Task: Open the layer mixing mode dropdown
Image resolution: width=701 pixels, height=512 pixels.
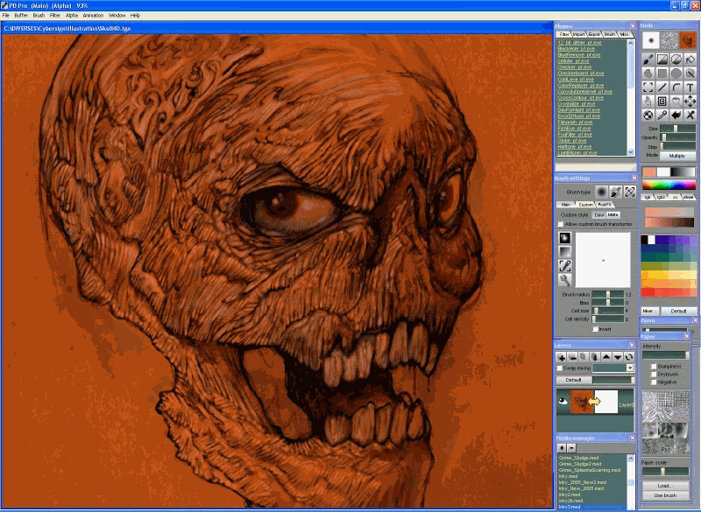Action: [x=630, y=368]
